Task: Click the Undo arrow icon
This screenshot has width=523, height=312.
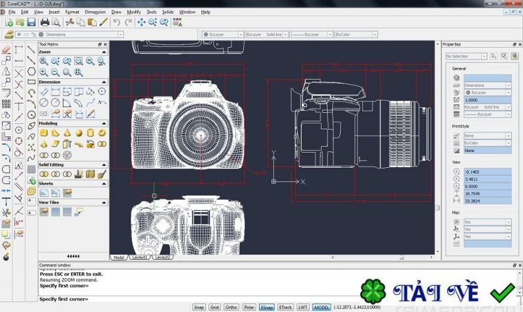Action: [116, 22]
